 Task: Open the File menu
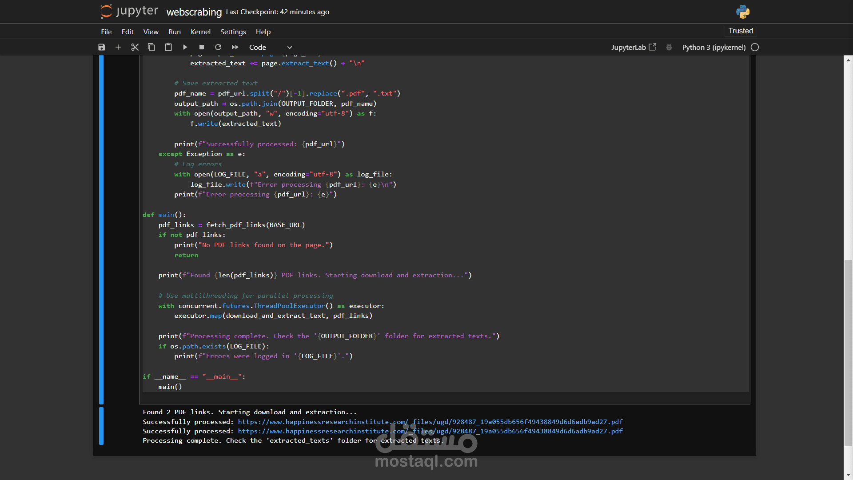[106, 32]
